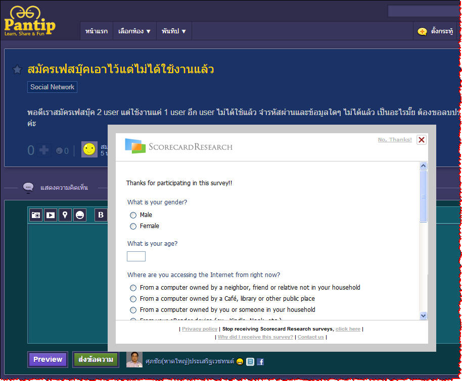462x381 pixels.
Task: Click the comment text area
Action: click(68, 283)
